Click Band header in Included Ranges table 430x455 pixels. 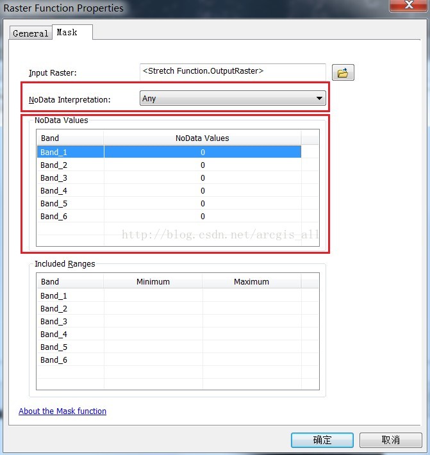pos(70,281)
